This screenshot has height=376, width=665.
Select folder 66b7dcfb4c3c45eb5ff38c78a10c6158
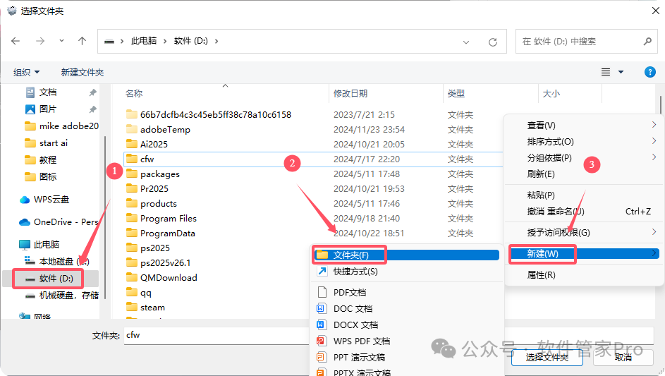point(216,114)
